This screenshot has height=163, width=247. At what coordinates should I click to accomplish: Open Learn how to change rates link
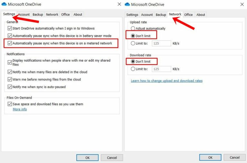pos(167,81)
